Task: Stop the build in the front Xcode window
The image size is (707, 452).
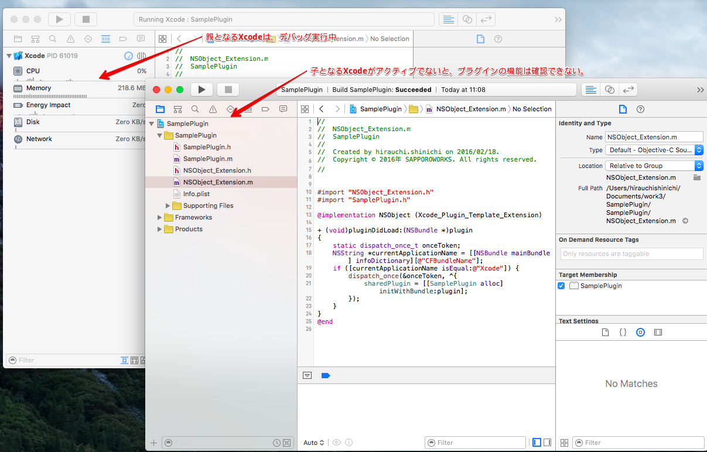Action: [228, 90]
